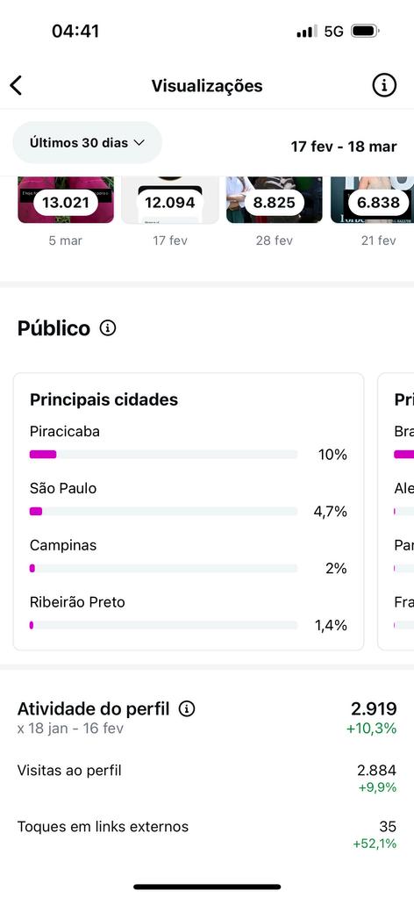Tap the battery icon in status bar
This screenshot has width=414, height=898.
365,31
